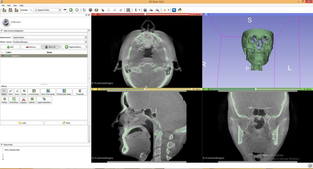Go forward to next module arrow
The width and height of the screenshot is (313, 169).
tap(77, 10)
